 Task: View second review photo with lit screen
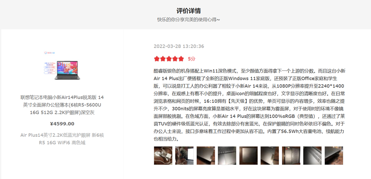click(184, 156)
